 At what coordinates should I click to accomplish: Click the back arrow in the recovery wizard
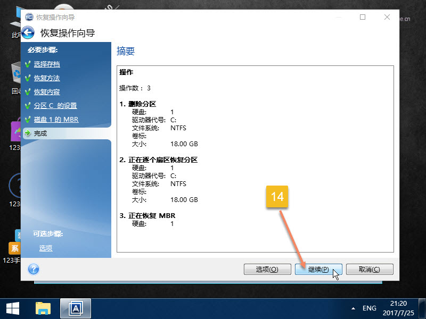[x=27, y=32]
